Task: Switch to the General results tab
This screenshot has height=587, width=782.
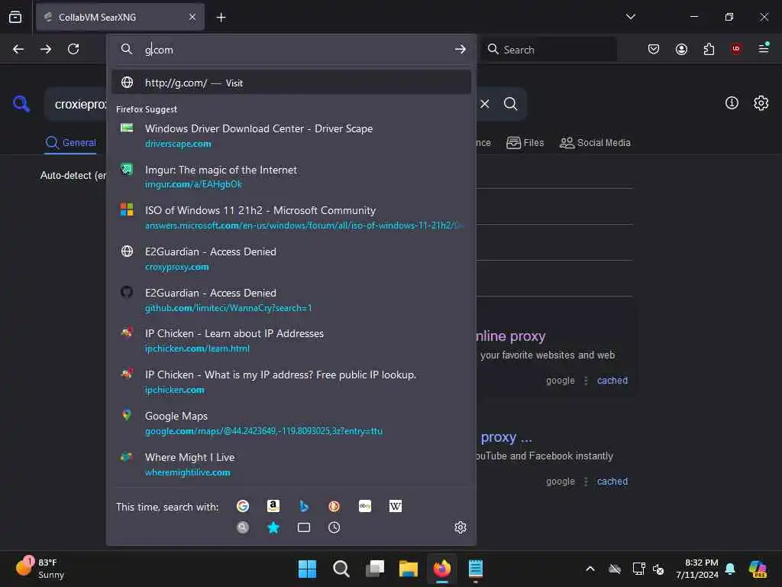Action: 70,143
